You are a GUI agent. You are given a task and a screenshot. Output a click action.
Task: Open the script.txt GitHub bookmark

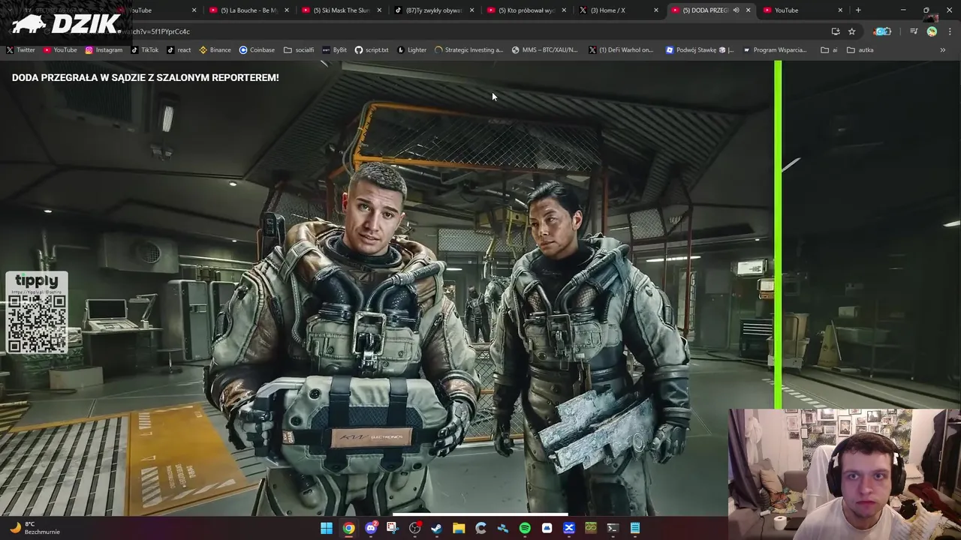point(372,50)
